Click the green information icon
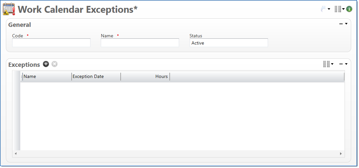359x168 pixels. pyautogui.click(x=349, y=9)
